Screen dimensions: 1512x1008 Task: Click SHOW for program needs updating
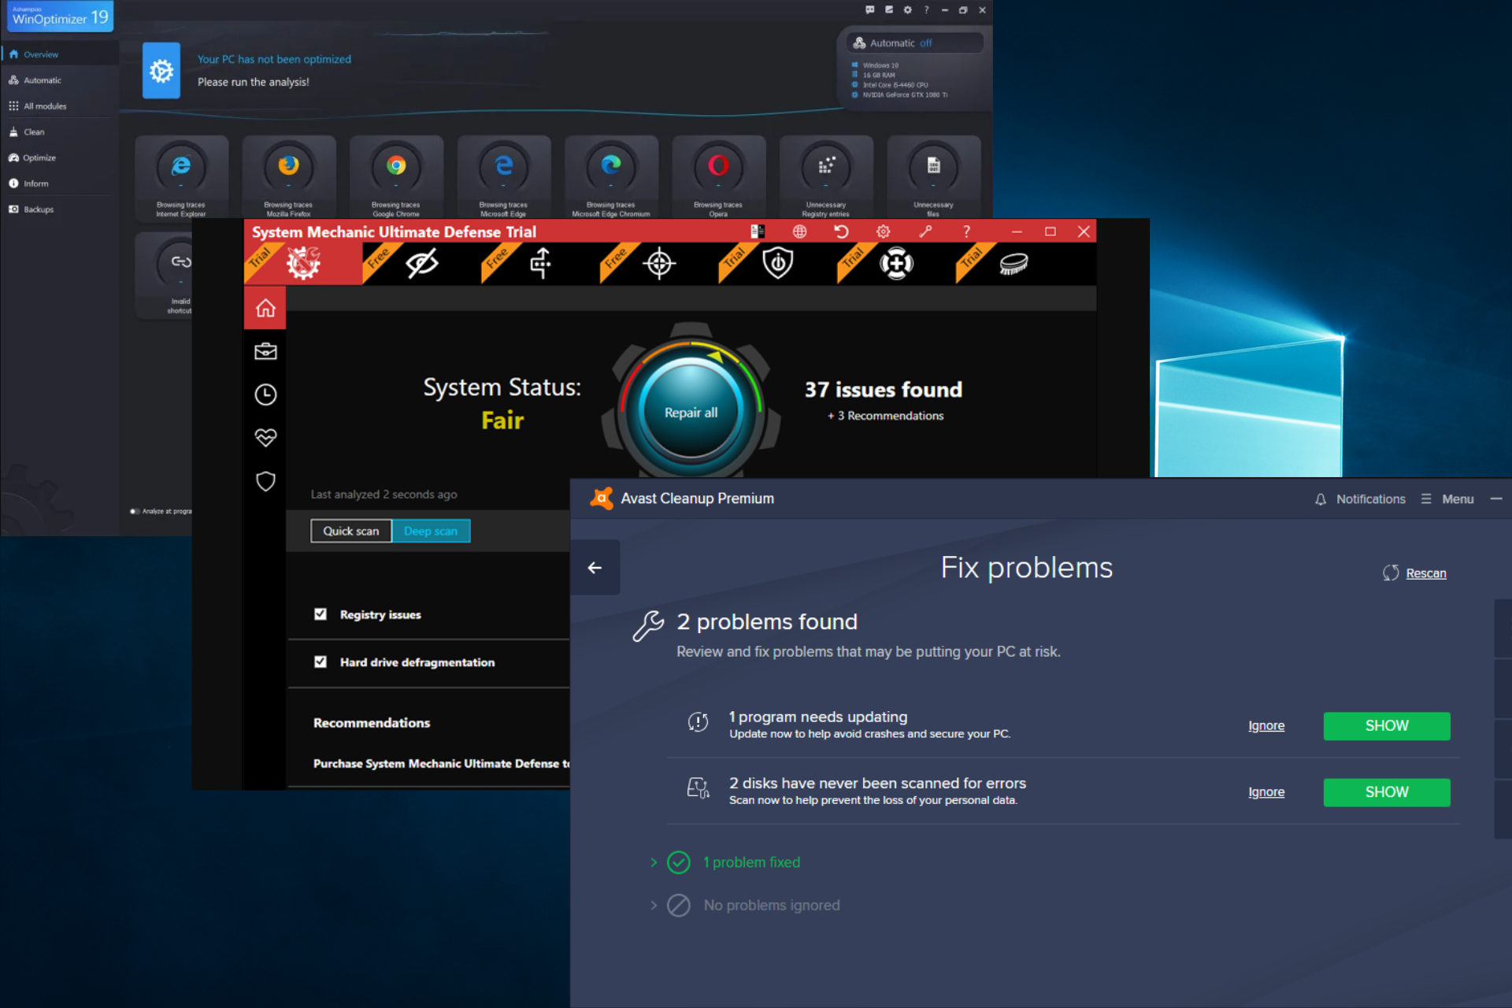[1387, 726]
